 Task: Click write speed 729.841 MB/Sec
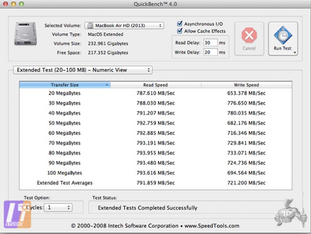(x=246, y=143)
